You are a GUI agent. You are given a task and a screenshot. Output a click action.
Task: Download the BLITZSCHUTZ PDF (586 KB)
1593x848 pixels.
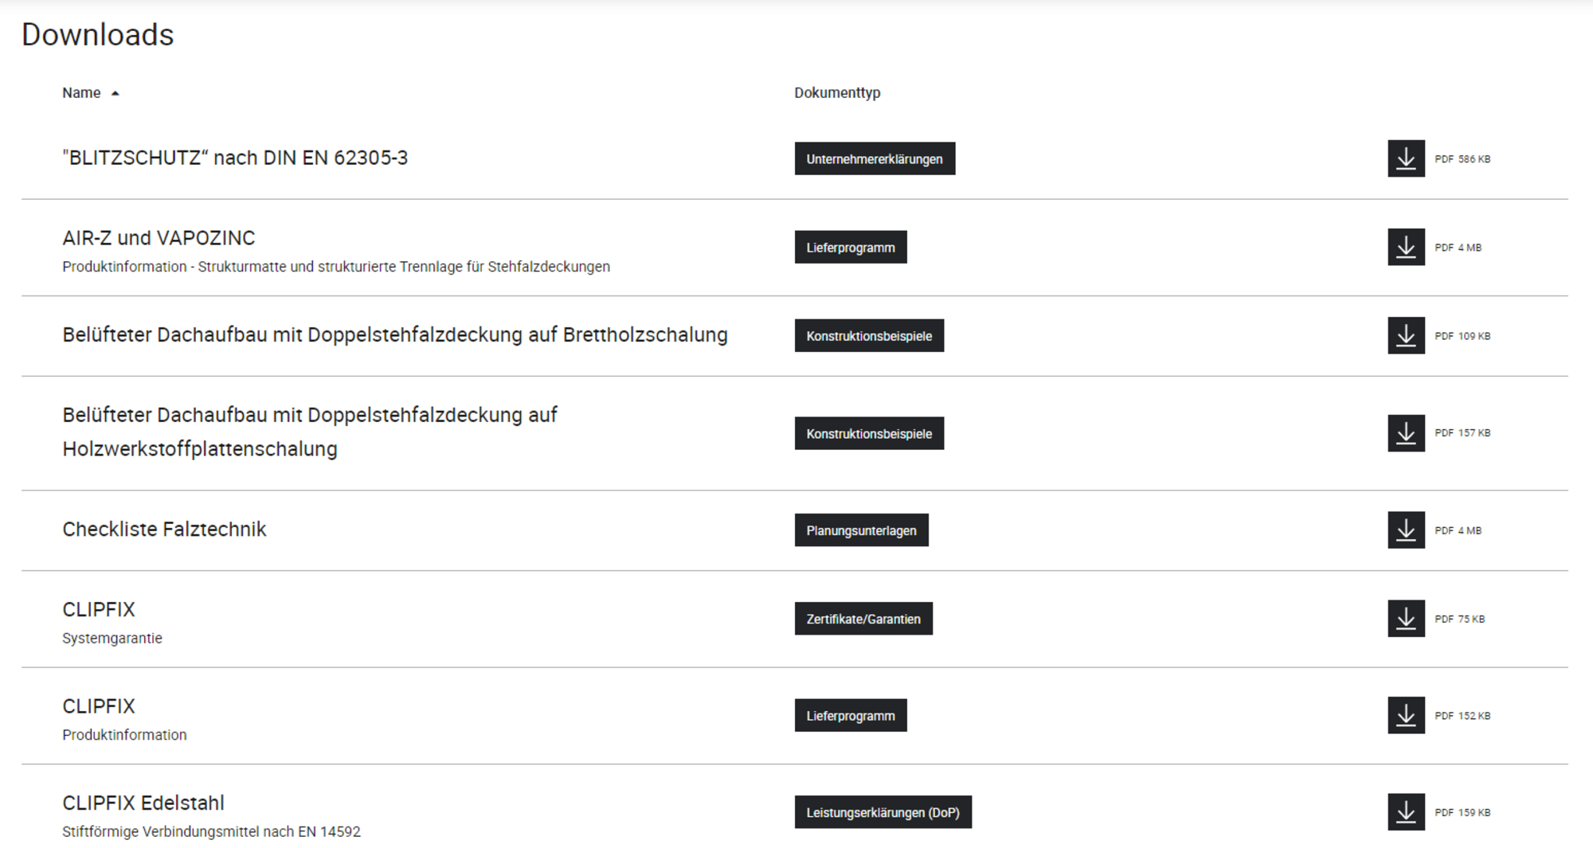click(1406, 158)
